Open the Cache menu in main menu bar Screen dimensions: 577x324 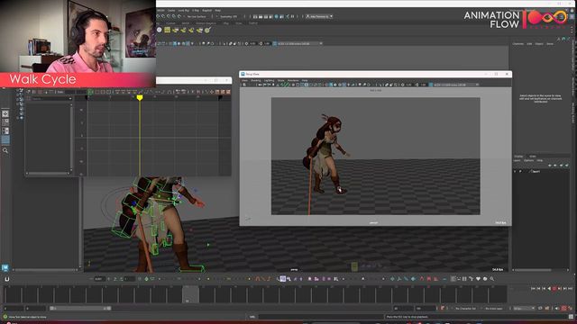pyautogui.click(x=171, y=10)
